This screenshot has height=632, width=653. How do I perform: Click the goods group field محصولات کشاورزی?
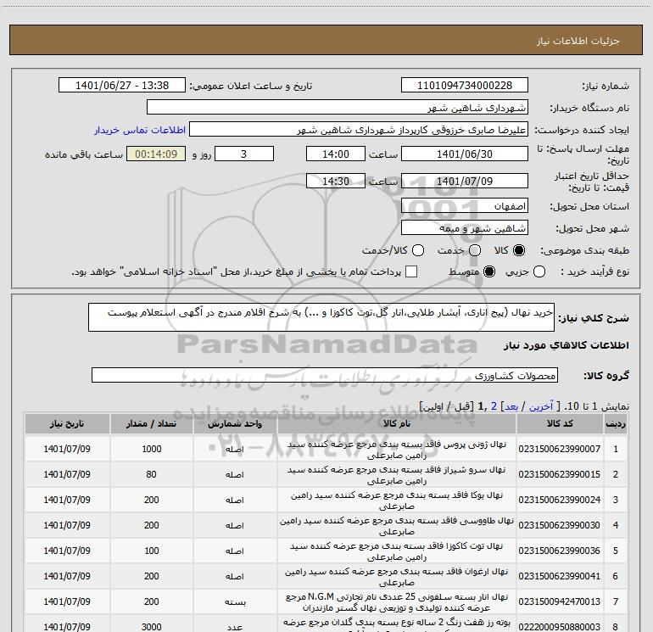pyautogui.click(x=325, y=375)
